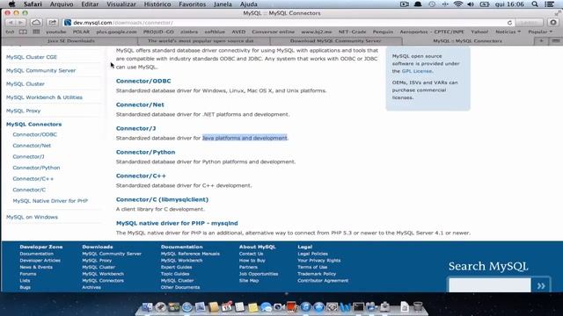Open the Favoritos menu

(193, 4)
